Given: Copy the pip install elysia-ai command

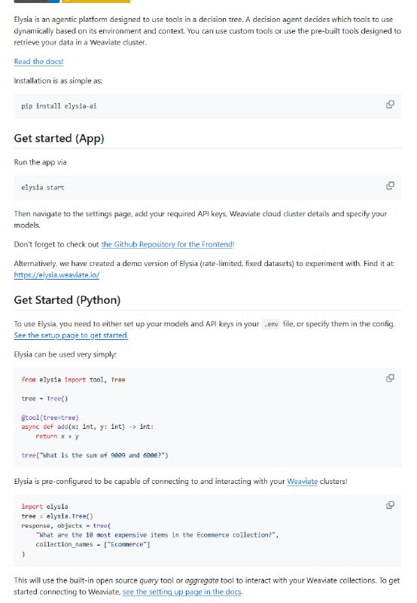Looking at the screenshot, I should pyautogui.click(x=390, y=105).
